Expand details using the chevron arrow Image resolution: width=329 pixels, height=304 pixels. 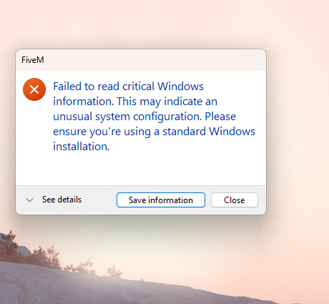(x=29, y=200)
